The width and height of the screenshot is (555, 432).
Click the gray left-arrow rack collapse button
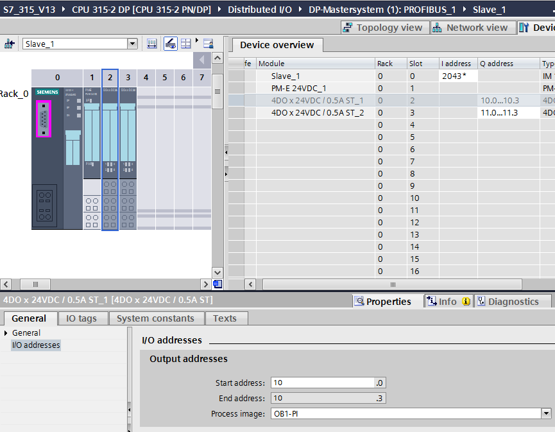201,60
